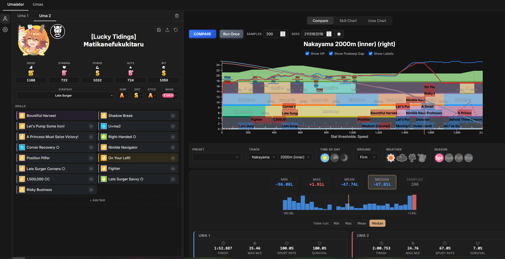Click the export upload icon
This screenshot has width=505, height=259.
(167, 30)
